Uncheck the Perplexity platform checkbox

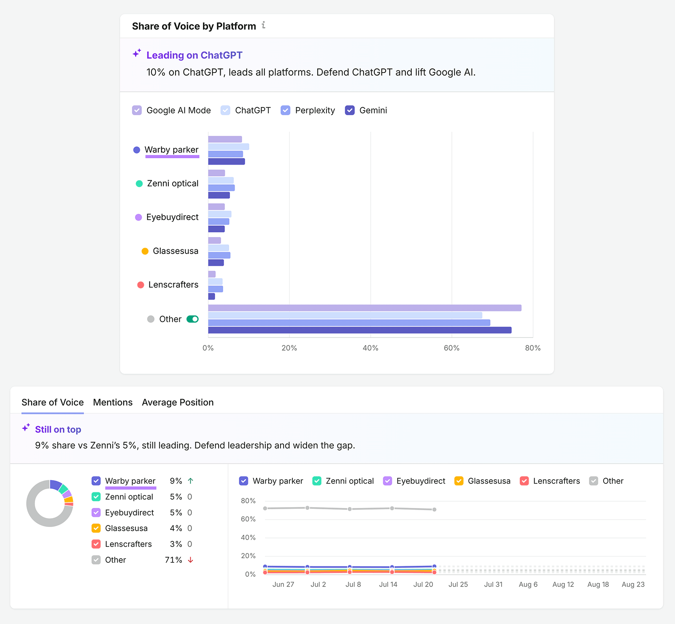click(x=286, y=110)
